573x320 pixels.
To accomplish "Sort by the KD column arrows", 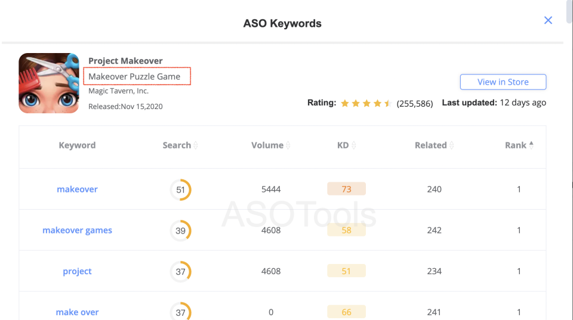I will point(354,145).
